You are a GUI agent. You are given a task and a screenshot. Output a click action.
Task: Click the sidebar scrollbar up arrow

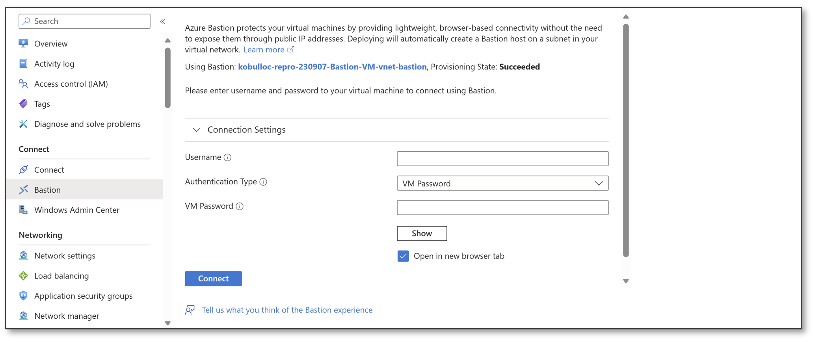pos(167,40)
